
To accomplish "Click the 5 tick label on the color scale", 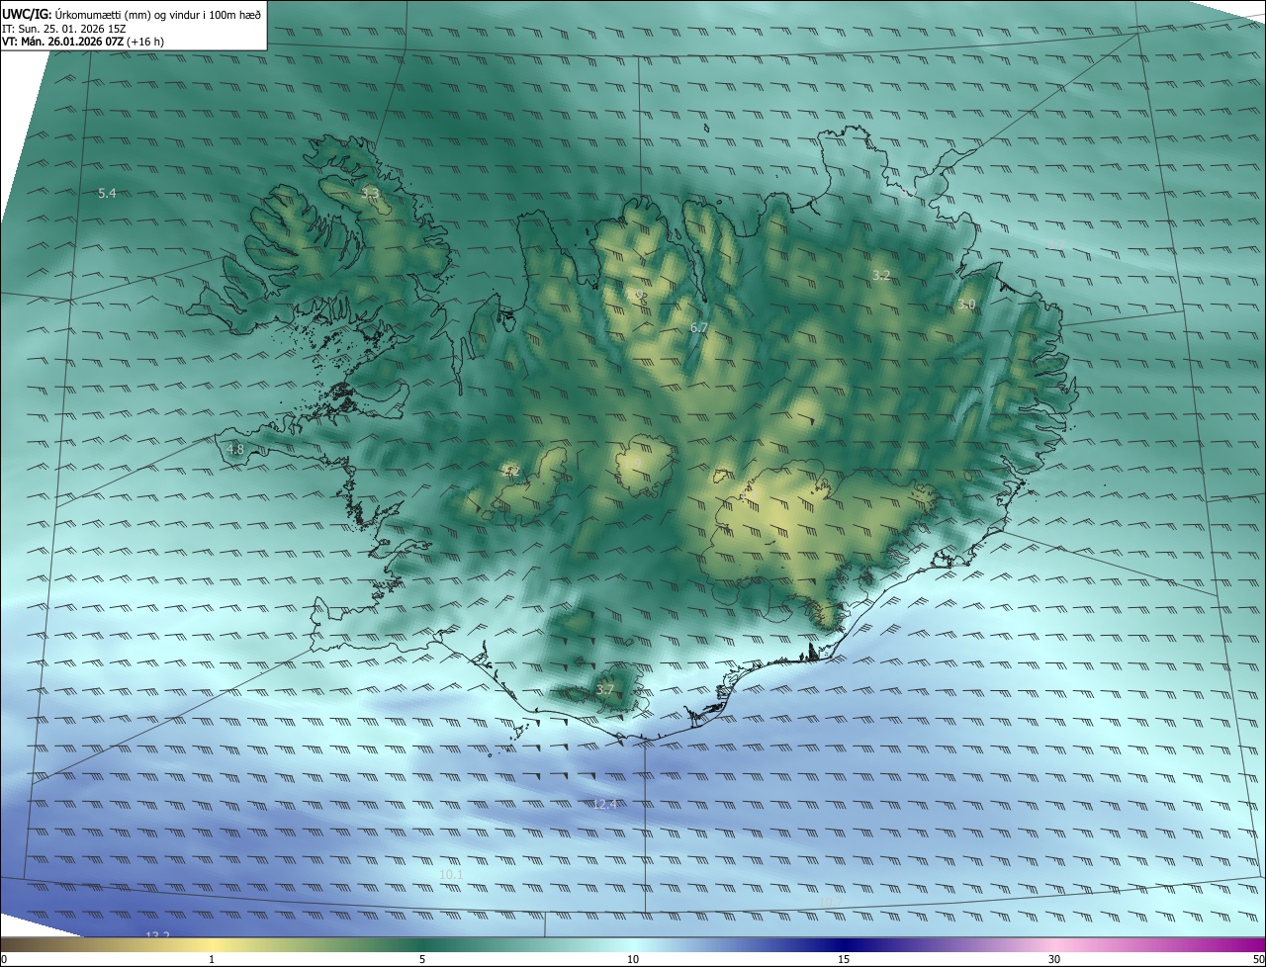I will click(422, 959).
